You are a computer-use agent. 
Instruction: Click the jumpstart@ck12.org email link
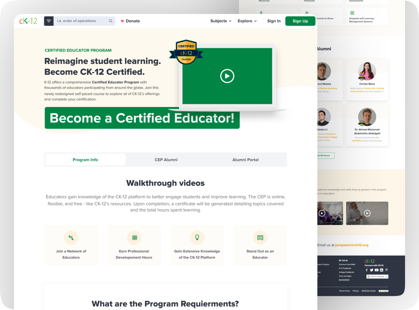[351, 245]
